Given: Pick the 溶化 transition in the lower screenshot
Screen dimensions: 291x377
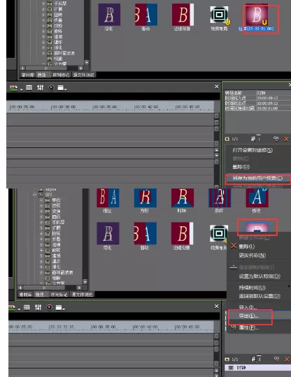Looking at the screenshot, I should point(108,233).
